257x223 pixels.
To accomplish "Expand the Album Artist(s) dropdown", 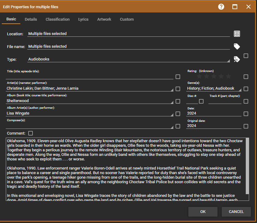I will coord(171,114).
